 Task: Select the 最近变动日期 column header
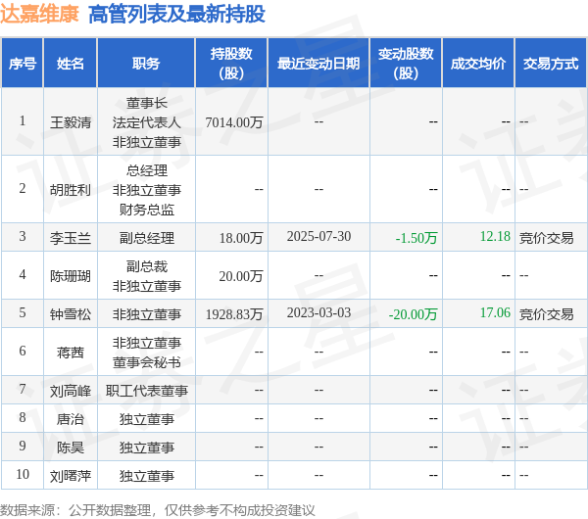pyautogui.click(x=318, y=64)
